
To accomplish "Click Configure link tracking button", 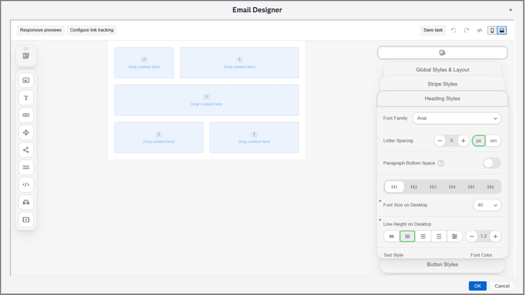I will tap(92, 30).
